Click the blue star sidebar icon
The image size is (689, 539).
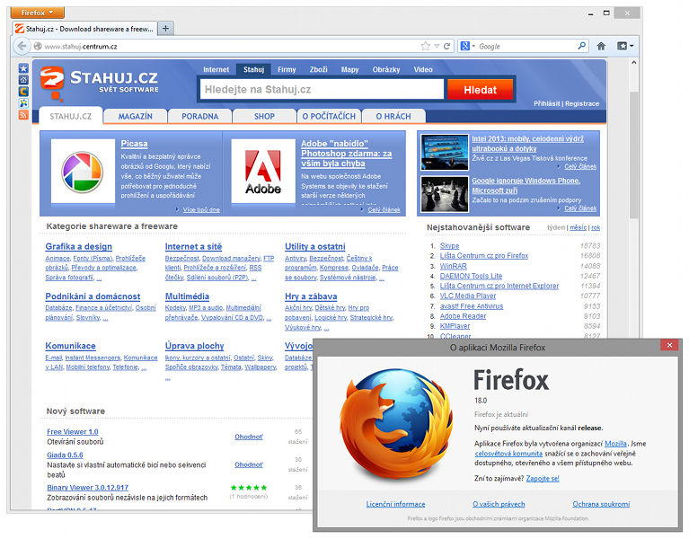point(23,68)
